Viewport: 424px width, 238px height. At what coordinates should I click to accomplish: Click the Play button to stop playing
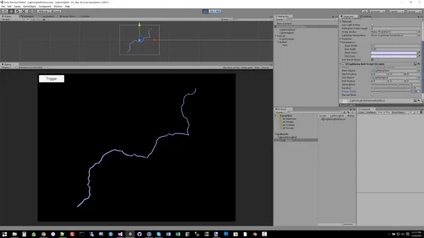tap(205, 11)
